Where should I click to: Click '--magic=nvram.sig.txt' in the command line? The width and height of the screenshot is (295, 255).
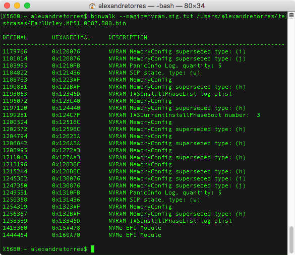(156, 16)
